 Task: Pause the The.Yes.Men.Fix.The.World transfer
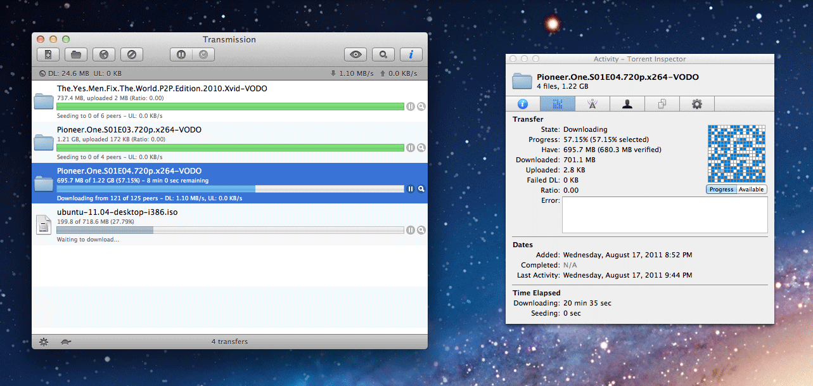(x=411, y=106)
